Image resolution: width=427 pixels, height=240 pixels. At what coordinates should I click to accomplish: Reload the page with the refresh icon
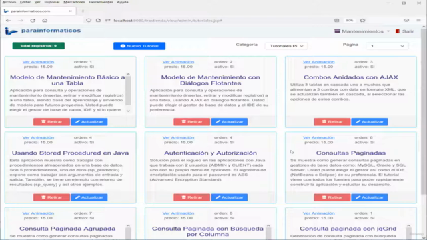pos(33,21)
